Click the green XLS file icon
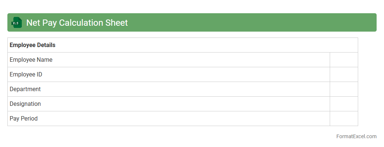This screenshot has width=384, height=147. click(x=17, y=22)
